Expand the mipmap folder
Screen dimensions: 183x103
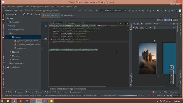tap(10, 56)
